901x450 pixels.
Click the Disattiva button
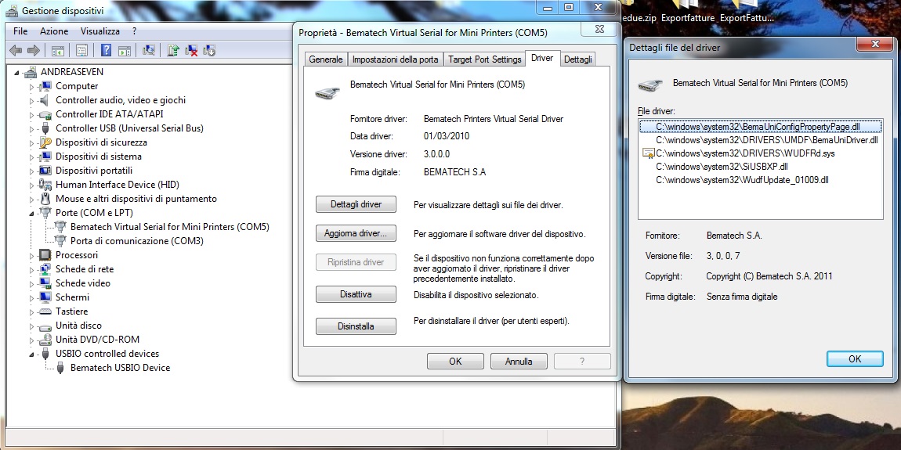point(356,294)
